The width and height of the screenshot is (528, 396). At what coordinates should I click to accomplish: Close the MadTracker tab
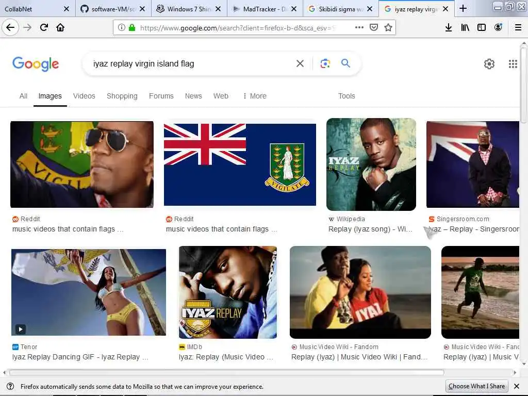[293, 9]
